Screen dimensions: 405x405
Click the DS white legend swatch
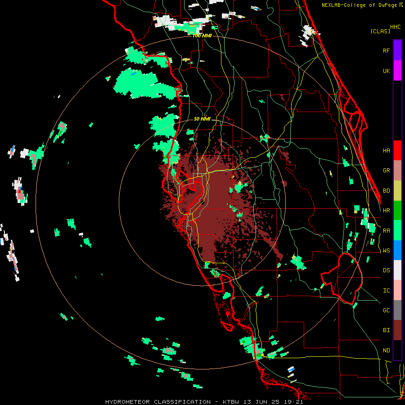coord(397,270)
